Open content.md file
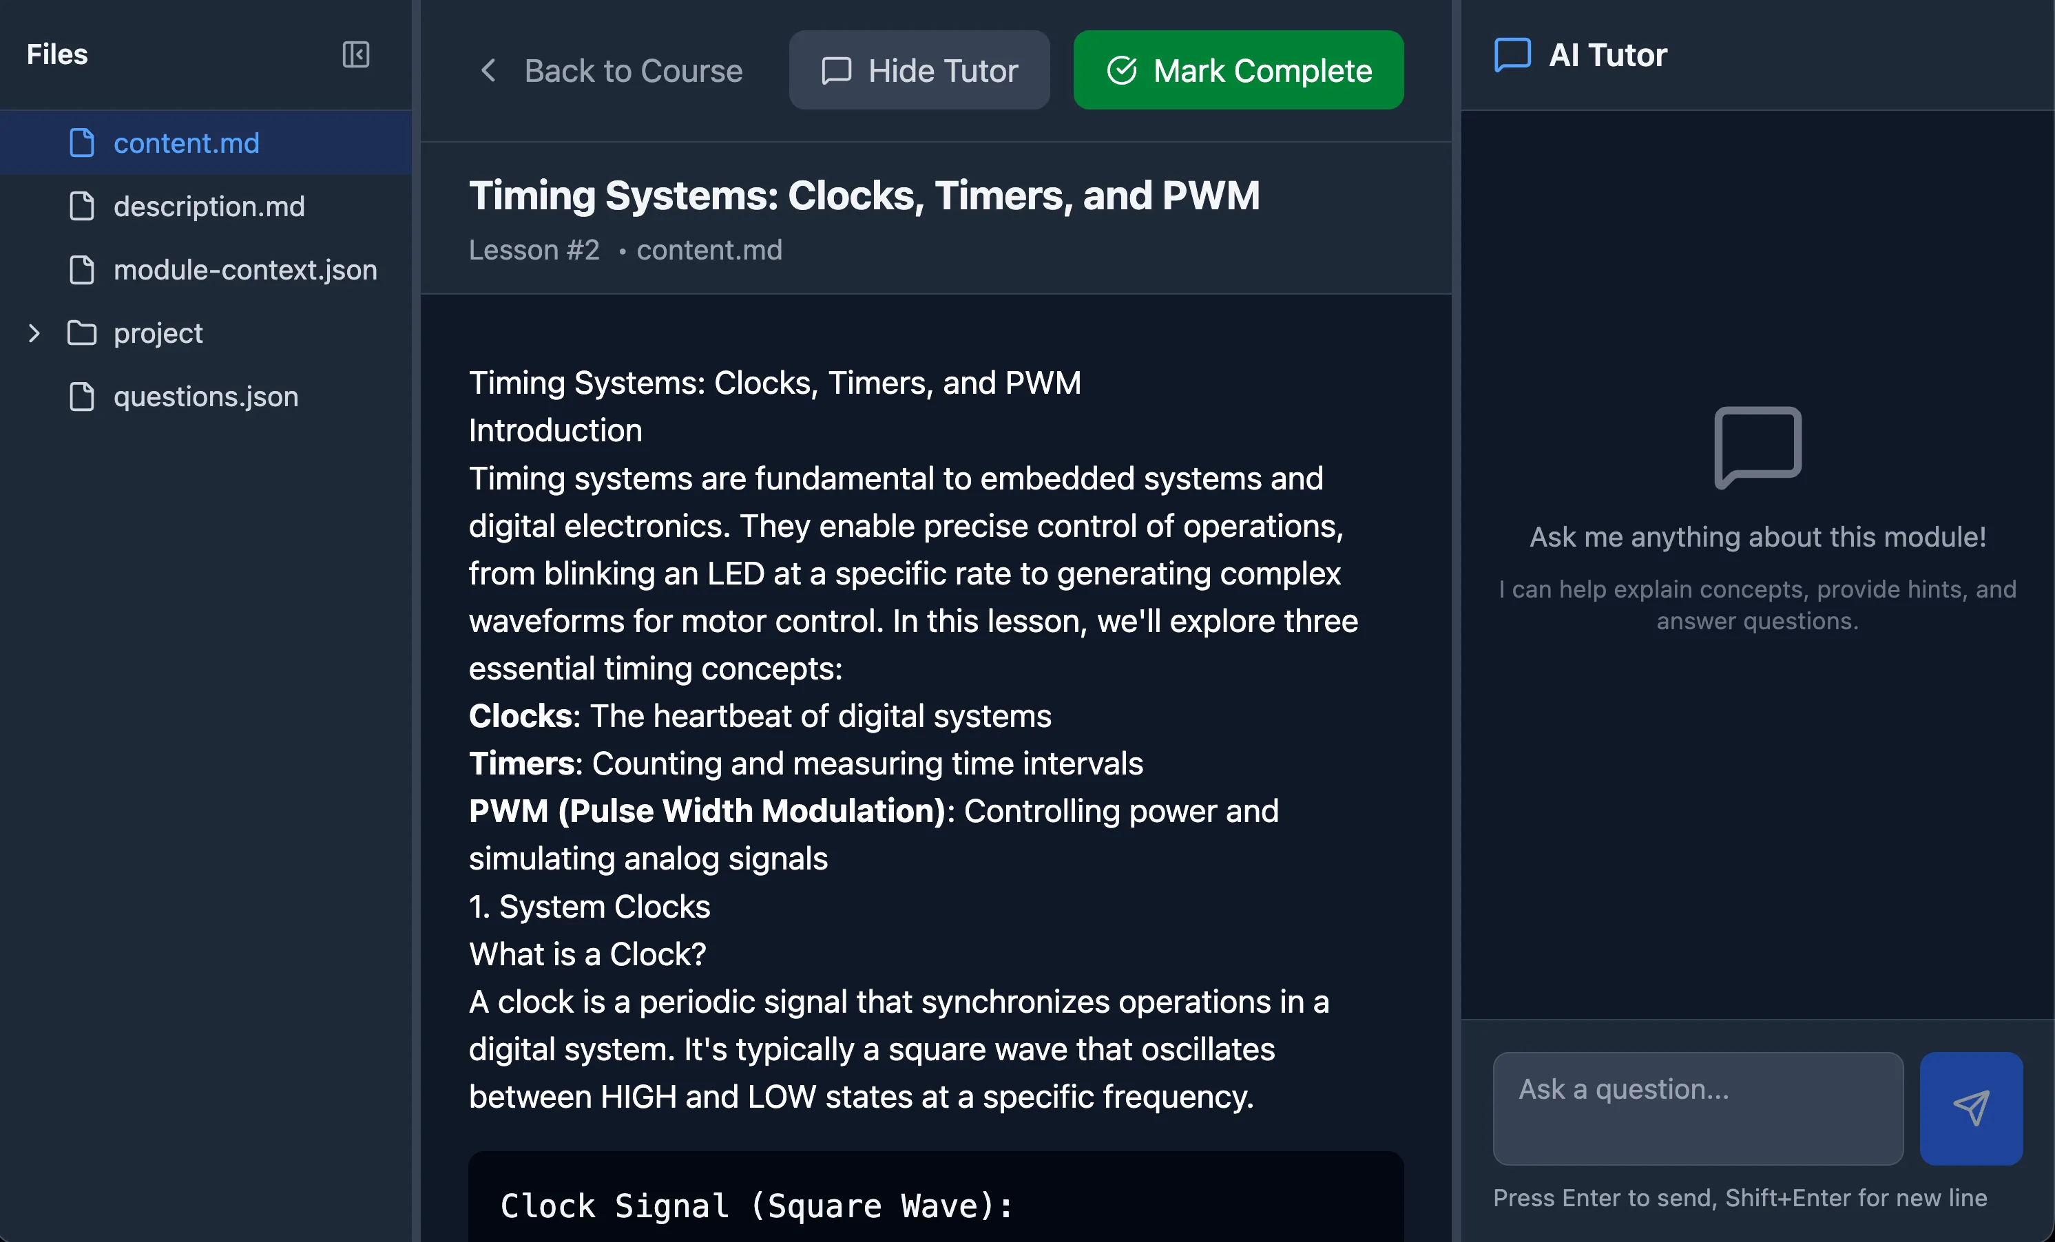 [x=205, y=143]
